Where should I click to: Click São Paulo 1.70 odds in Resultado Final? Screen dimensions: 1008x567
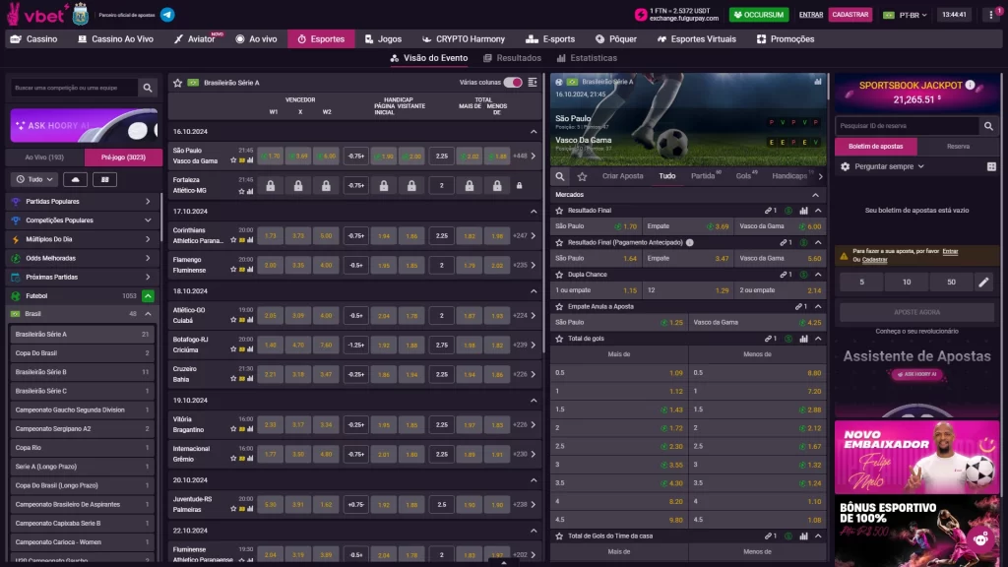[x=597, y=226]
